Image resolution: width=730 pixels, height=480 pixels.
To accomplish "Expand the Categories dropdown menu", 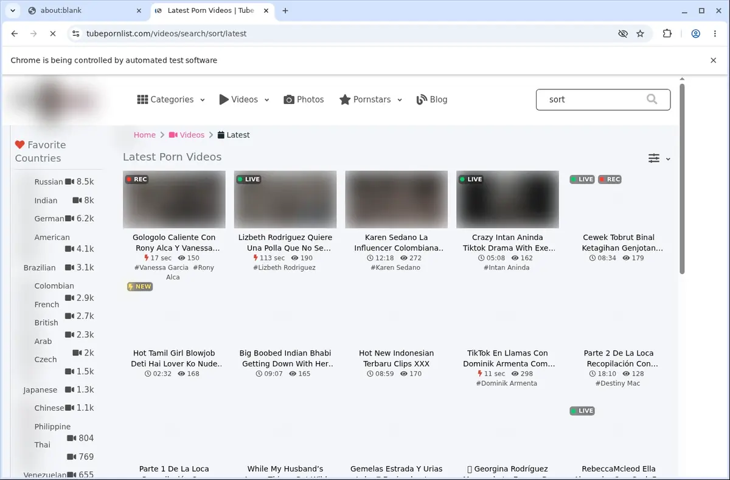I will (x=203, y=100).
